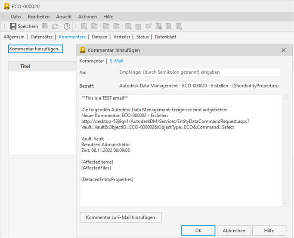Click the email body scrollbar up arrow
The image size is (294, 238).
(x=285, y=98)
